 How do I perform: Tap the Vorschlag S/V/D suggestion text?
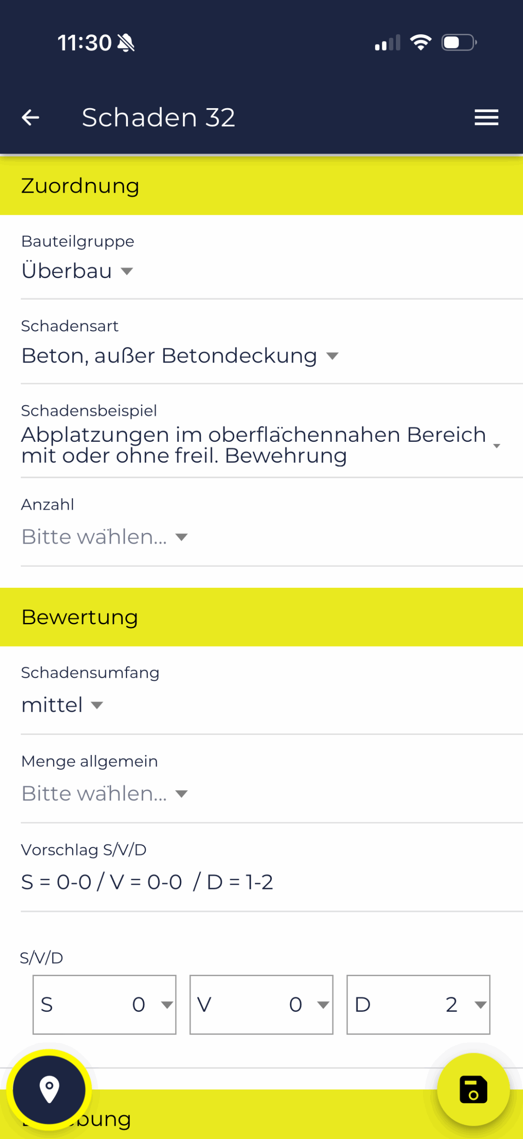pyautogui.click(x=147, y=882)
